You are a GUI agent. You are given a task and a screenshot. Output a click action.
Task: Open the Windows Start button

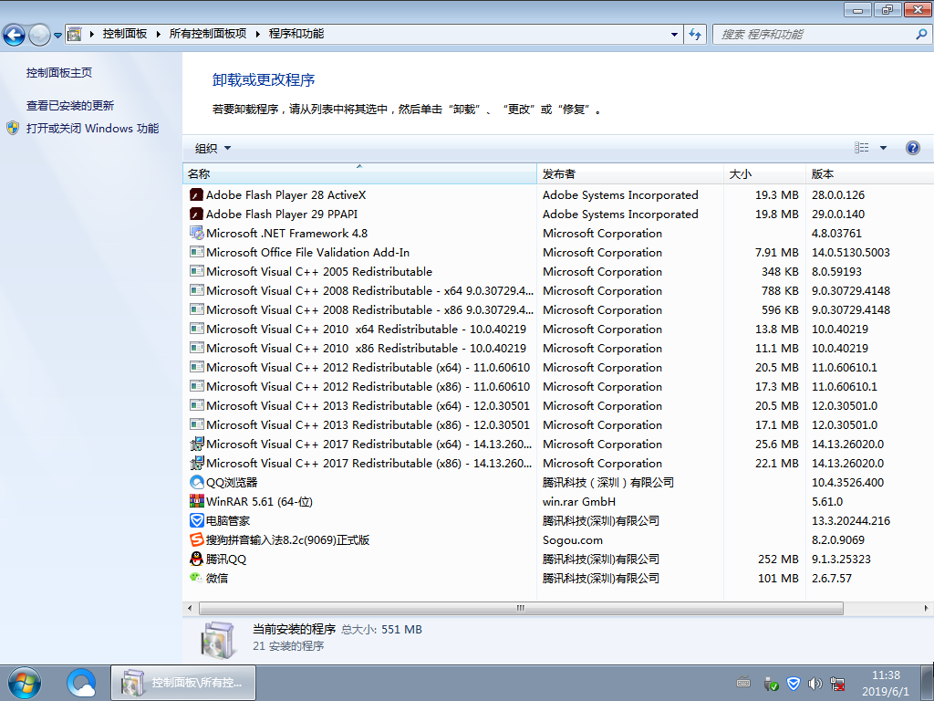point(25,683)
